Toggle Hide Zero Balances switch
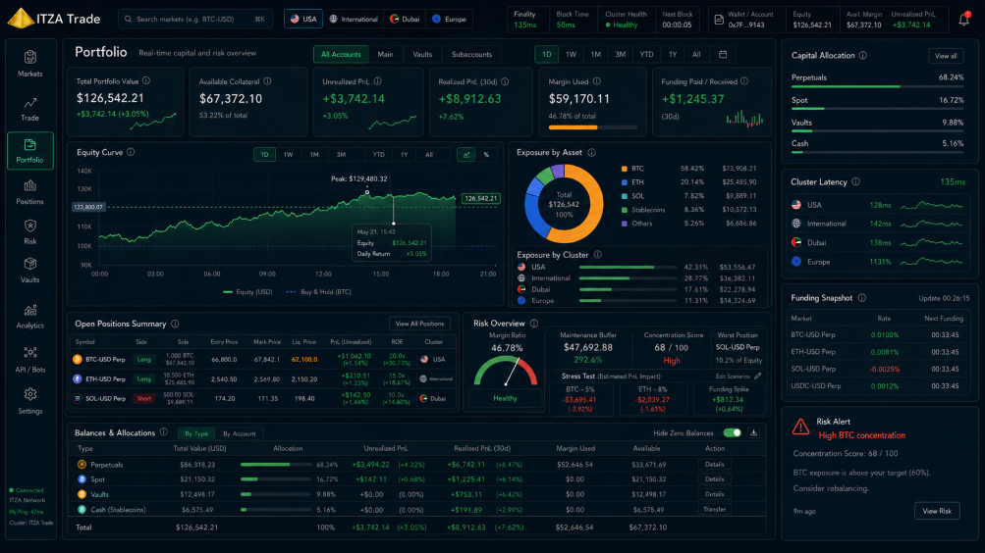 [x=732, y=432]
